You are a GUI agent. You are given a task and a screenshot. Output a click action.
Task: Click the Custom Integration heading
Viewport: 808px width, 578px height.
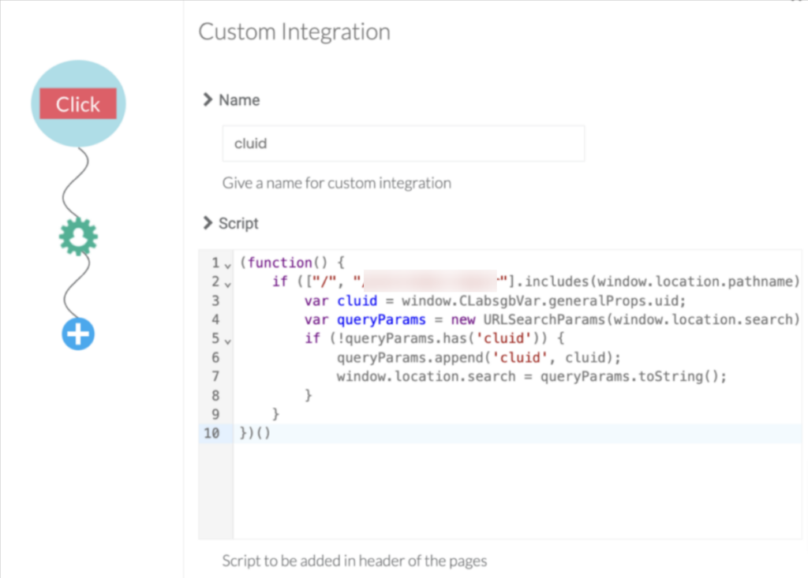[x=294, y=32]
